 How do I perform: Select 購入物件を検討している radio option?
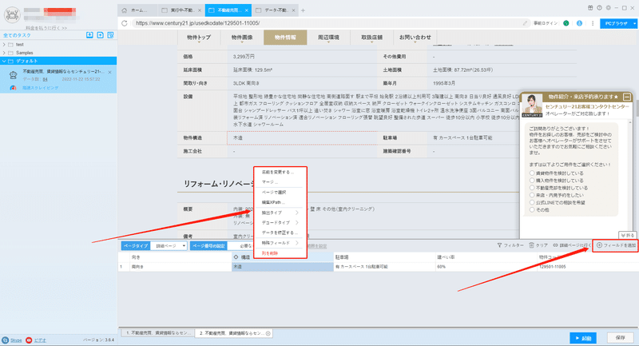point(532,180)
